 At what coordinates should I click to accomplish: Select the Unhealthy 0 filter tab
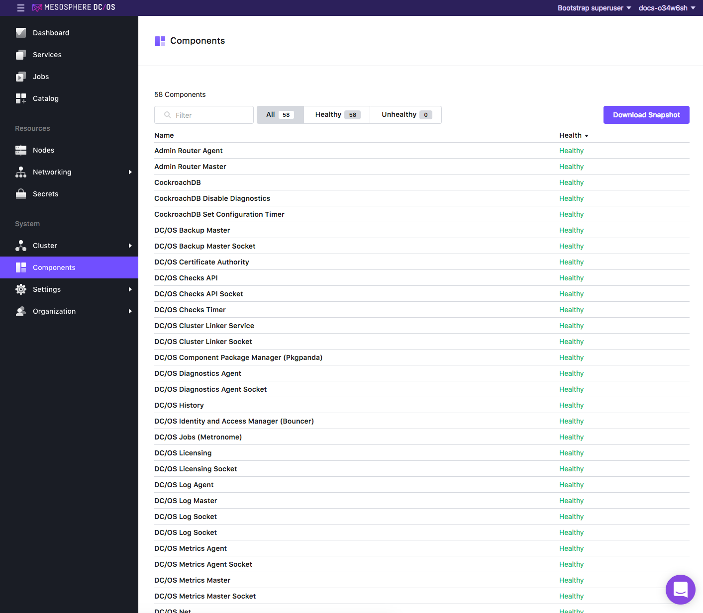pyautogui.click(x=406, y=115)
